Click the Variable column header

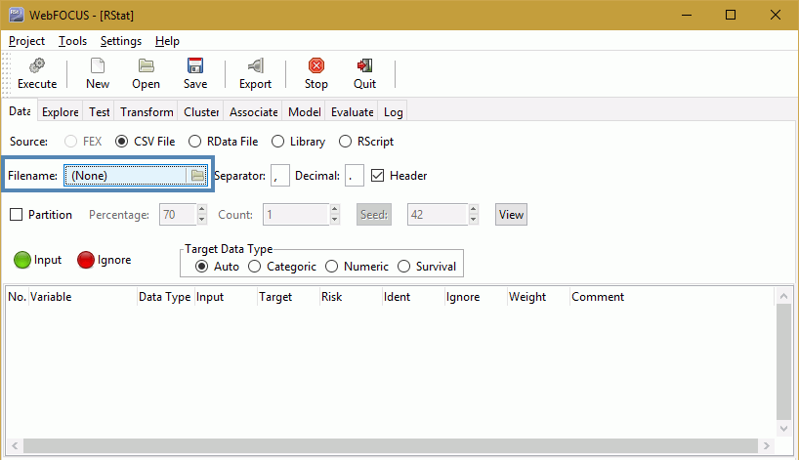(x=83, y=297)
